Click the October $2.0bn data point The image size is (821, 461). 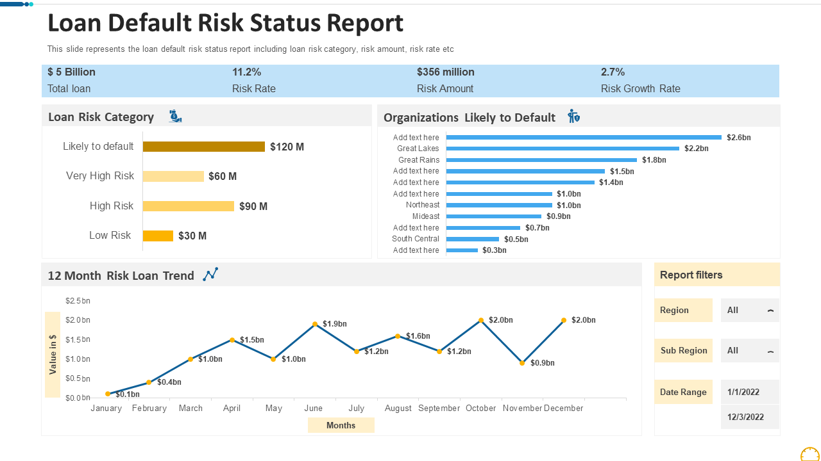coord(481,320)
